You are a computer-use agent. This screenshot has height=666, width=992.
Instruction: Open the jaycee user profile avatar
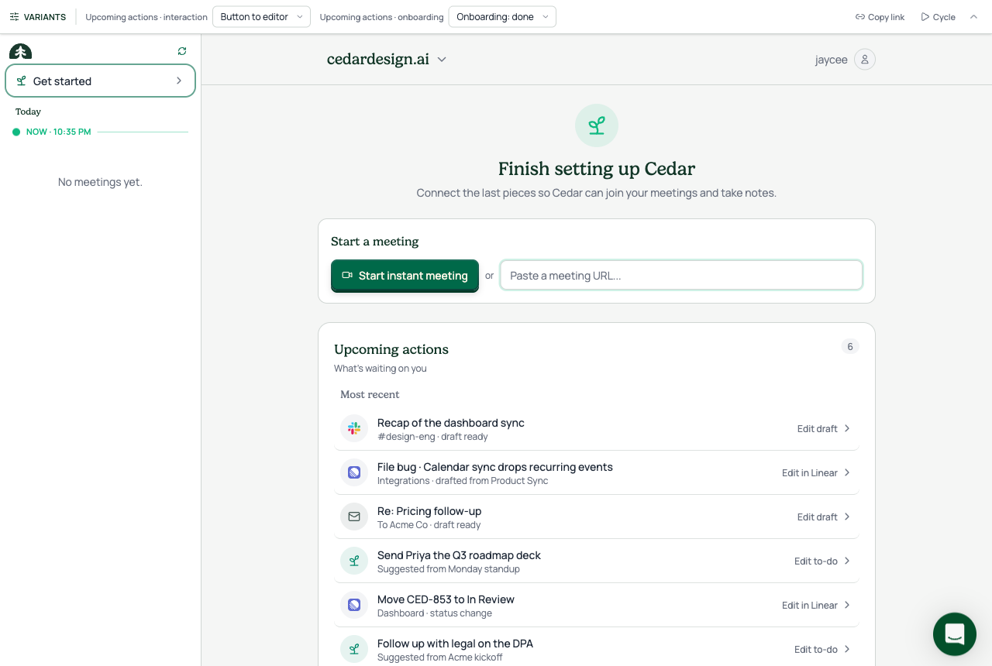pos(865,60)
